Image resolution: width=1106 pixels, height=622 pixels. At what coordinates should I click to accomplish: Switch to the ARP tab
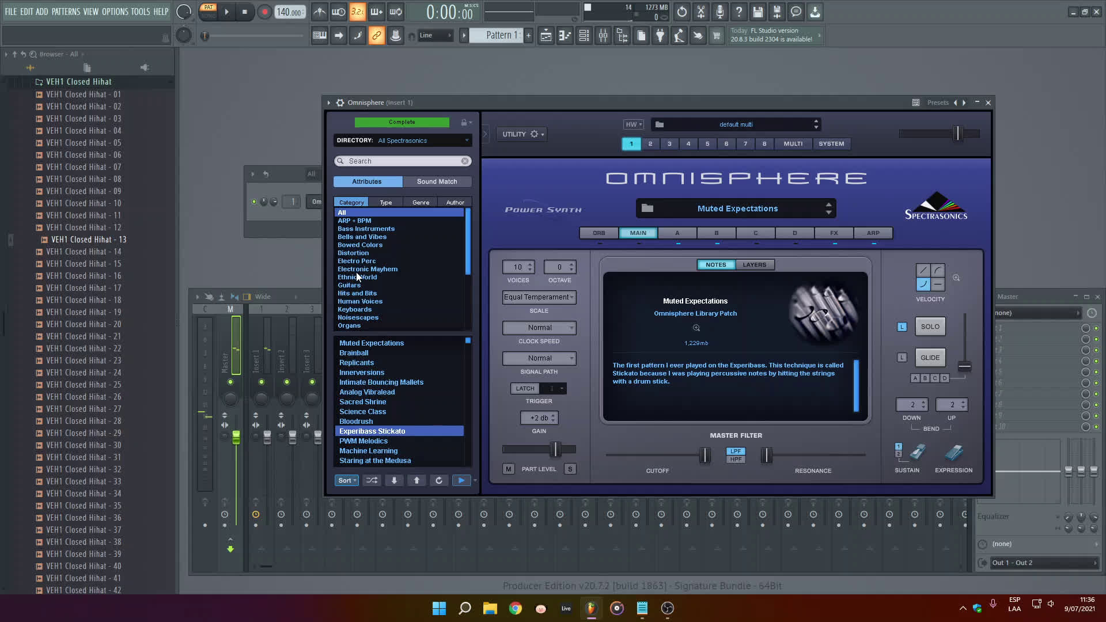tap(873, 233)
